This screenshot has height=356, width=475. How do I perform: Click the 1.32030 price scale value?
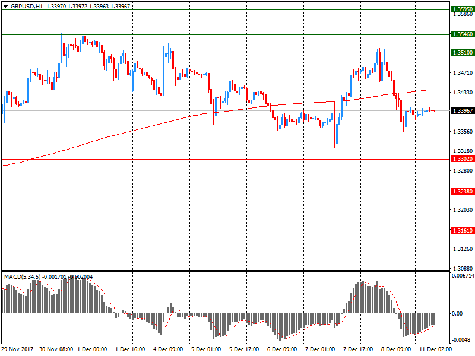tap(463, 210)
